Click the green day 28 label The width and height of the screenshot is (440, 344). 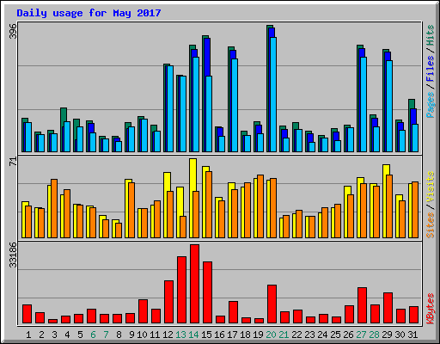[374, 335]
